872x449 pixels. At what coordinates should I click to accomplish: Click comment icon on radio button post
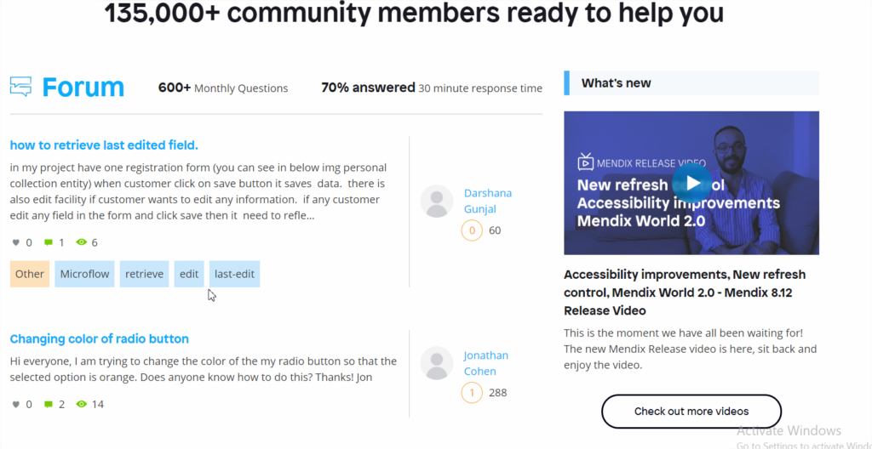coord(49,404)
